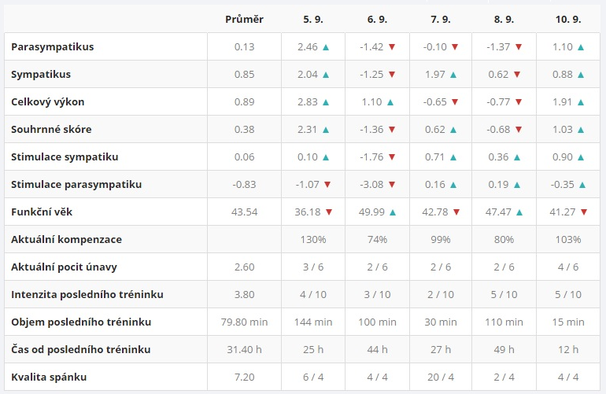Select the 10. 9. date column header
The height and width of the screenshot is (394, 606).
point(568,19)
